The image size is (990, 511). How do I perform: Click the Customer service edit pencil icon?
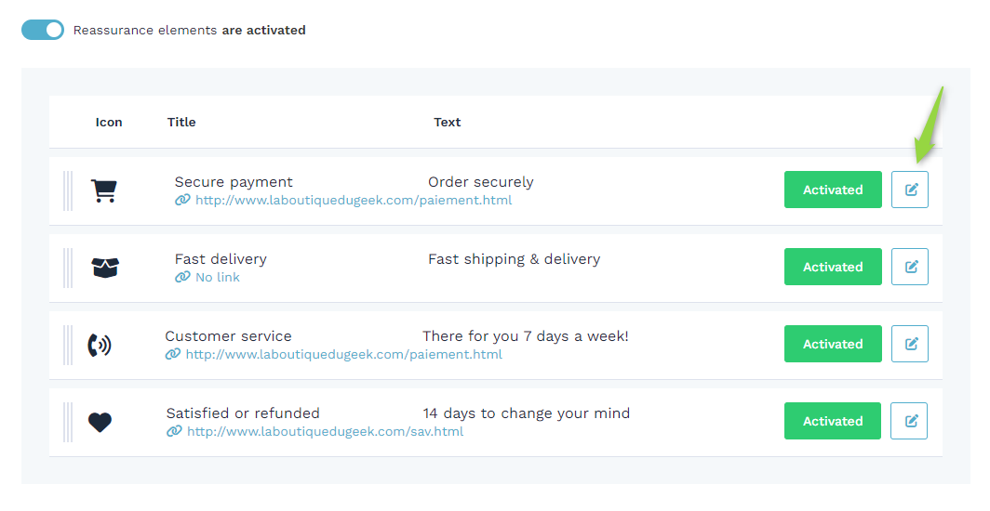tap(910, 344)
